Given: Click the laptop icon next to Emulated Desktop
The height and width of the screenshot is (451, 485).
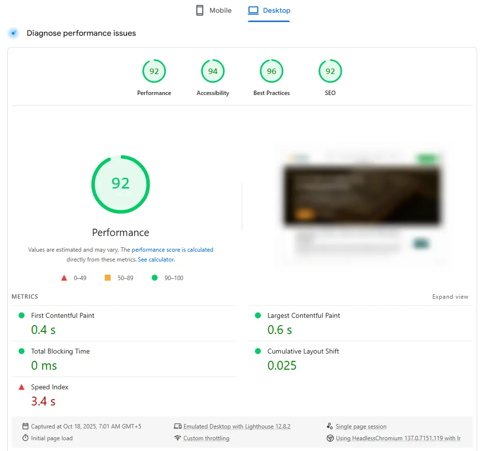Looking at the screenshot, I should point(178,426).
